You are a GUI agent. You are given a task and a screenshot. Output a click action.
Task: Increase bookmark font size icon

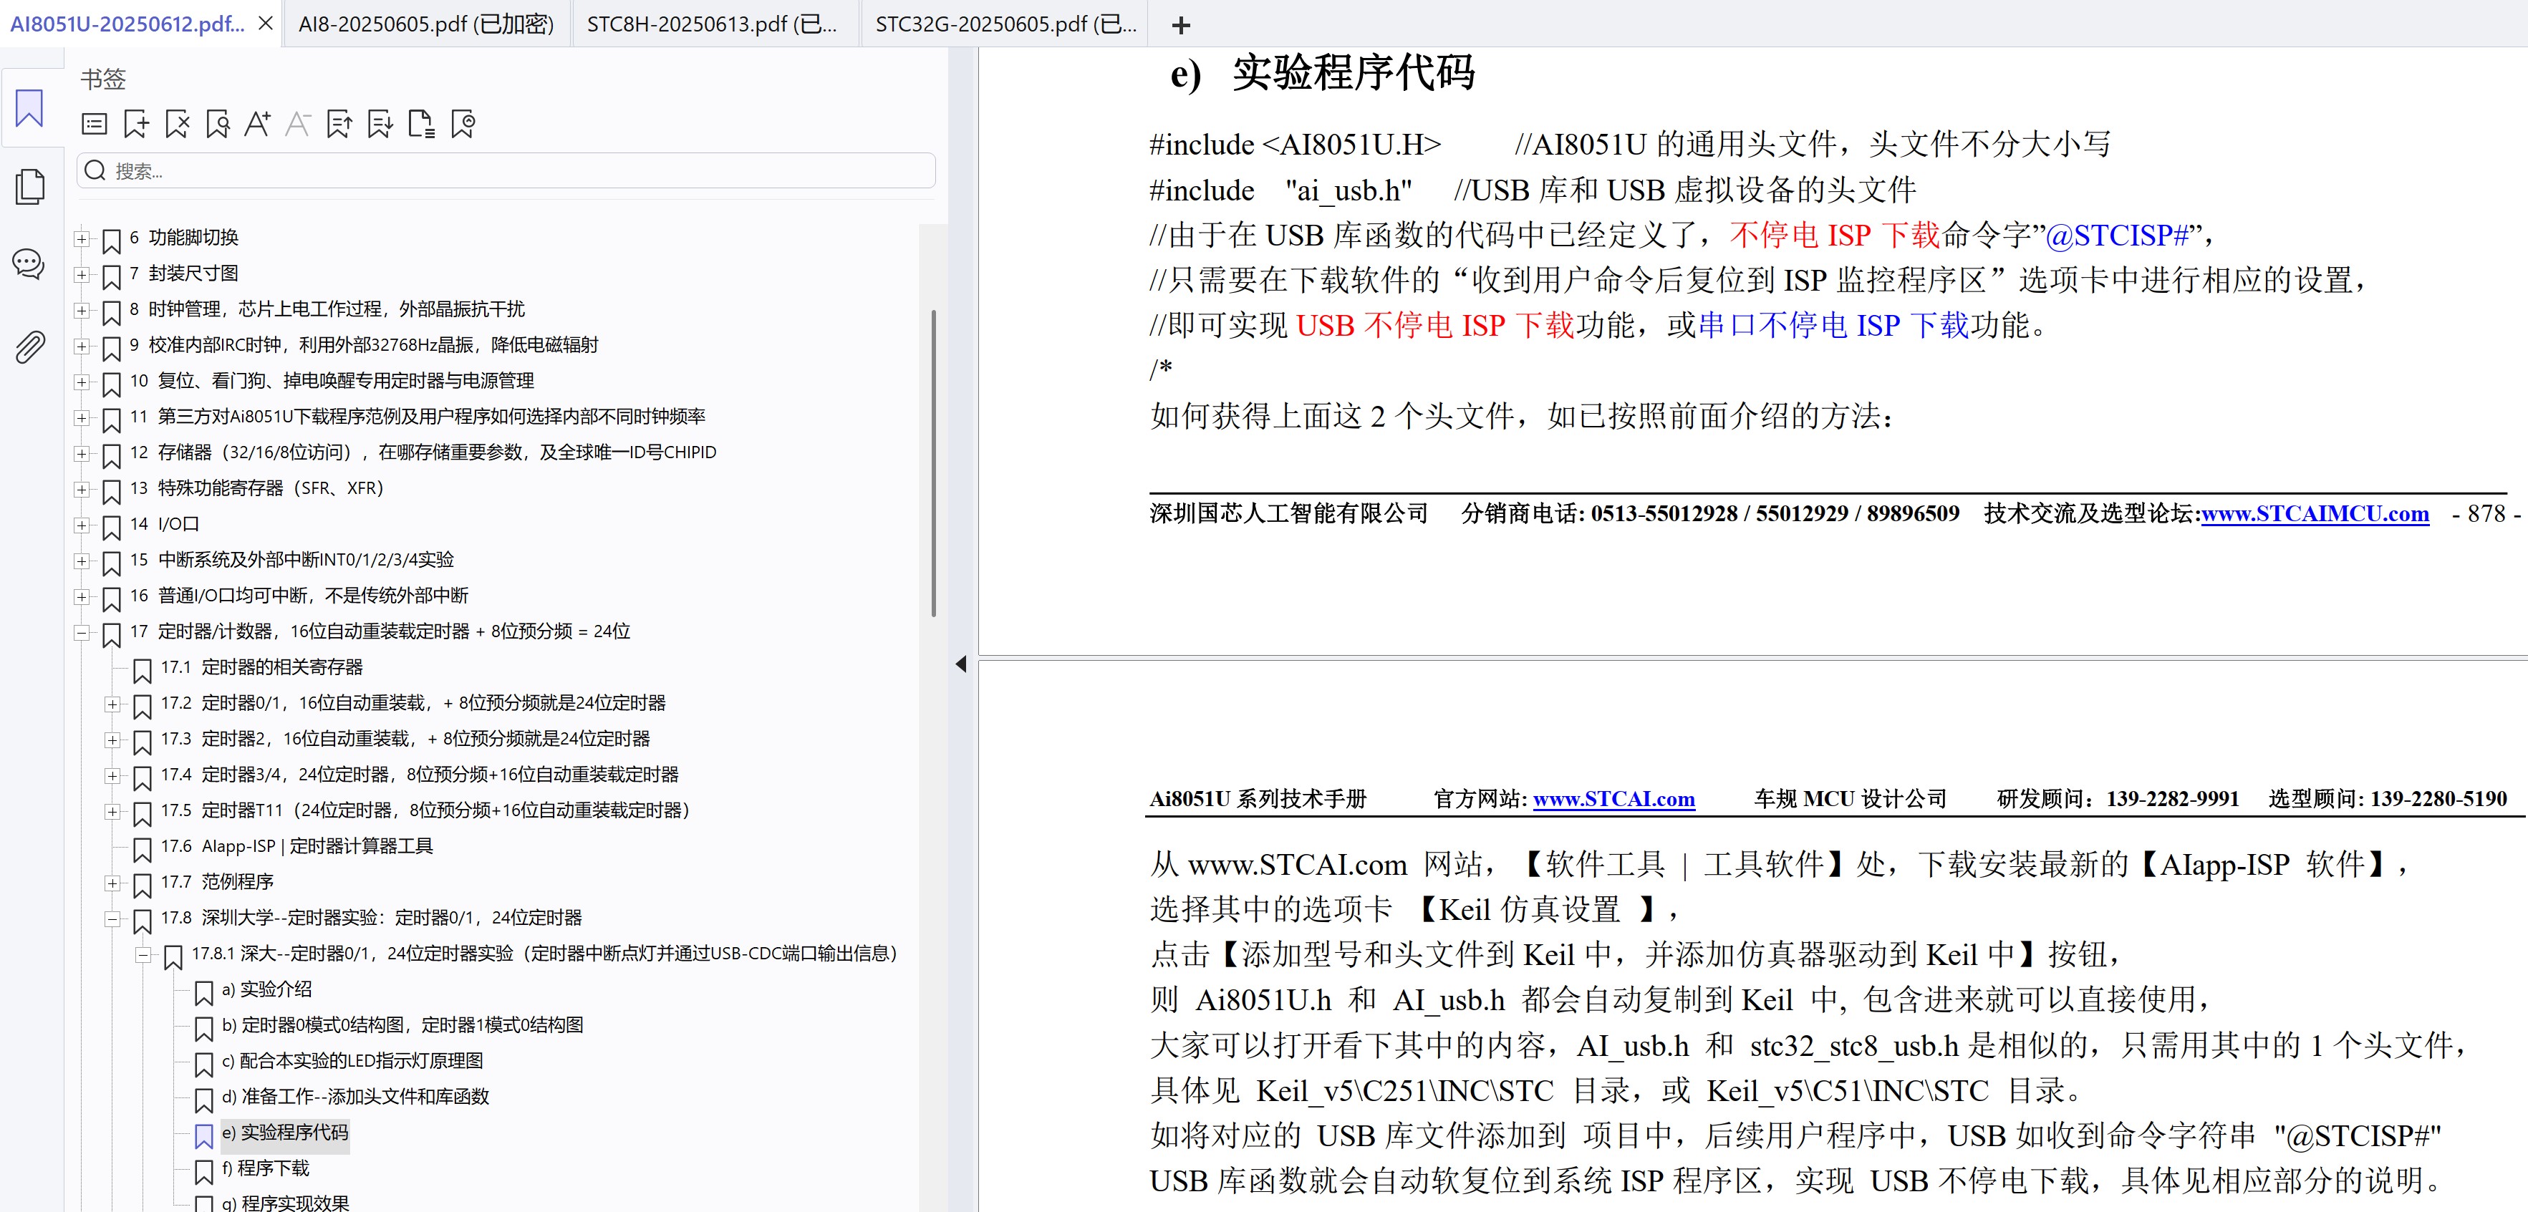258,124
